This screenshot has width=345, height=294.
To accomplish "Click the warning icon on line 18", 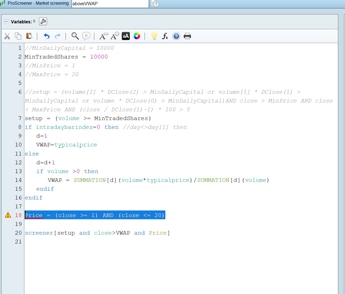I will click(8, 215).
